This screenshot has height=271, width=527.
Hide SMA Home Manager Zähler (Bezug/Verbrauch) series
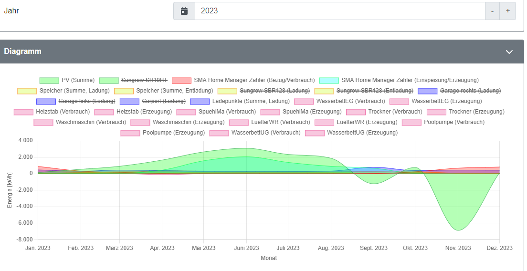(x=254, y=80)
